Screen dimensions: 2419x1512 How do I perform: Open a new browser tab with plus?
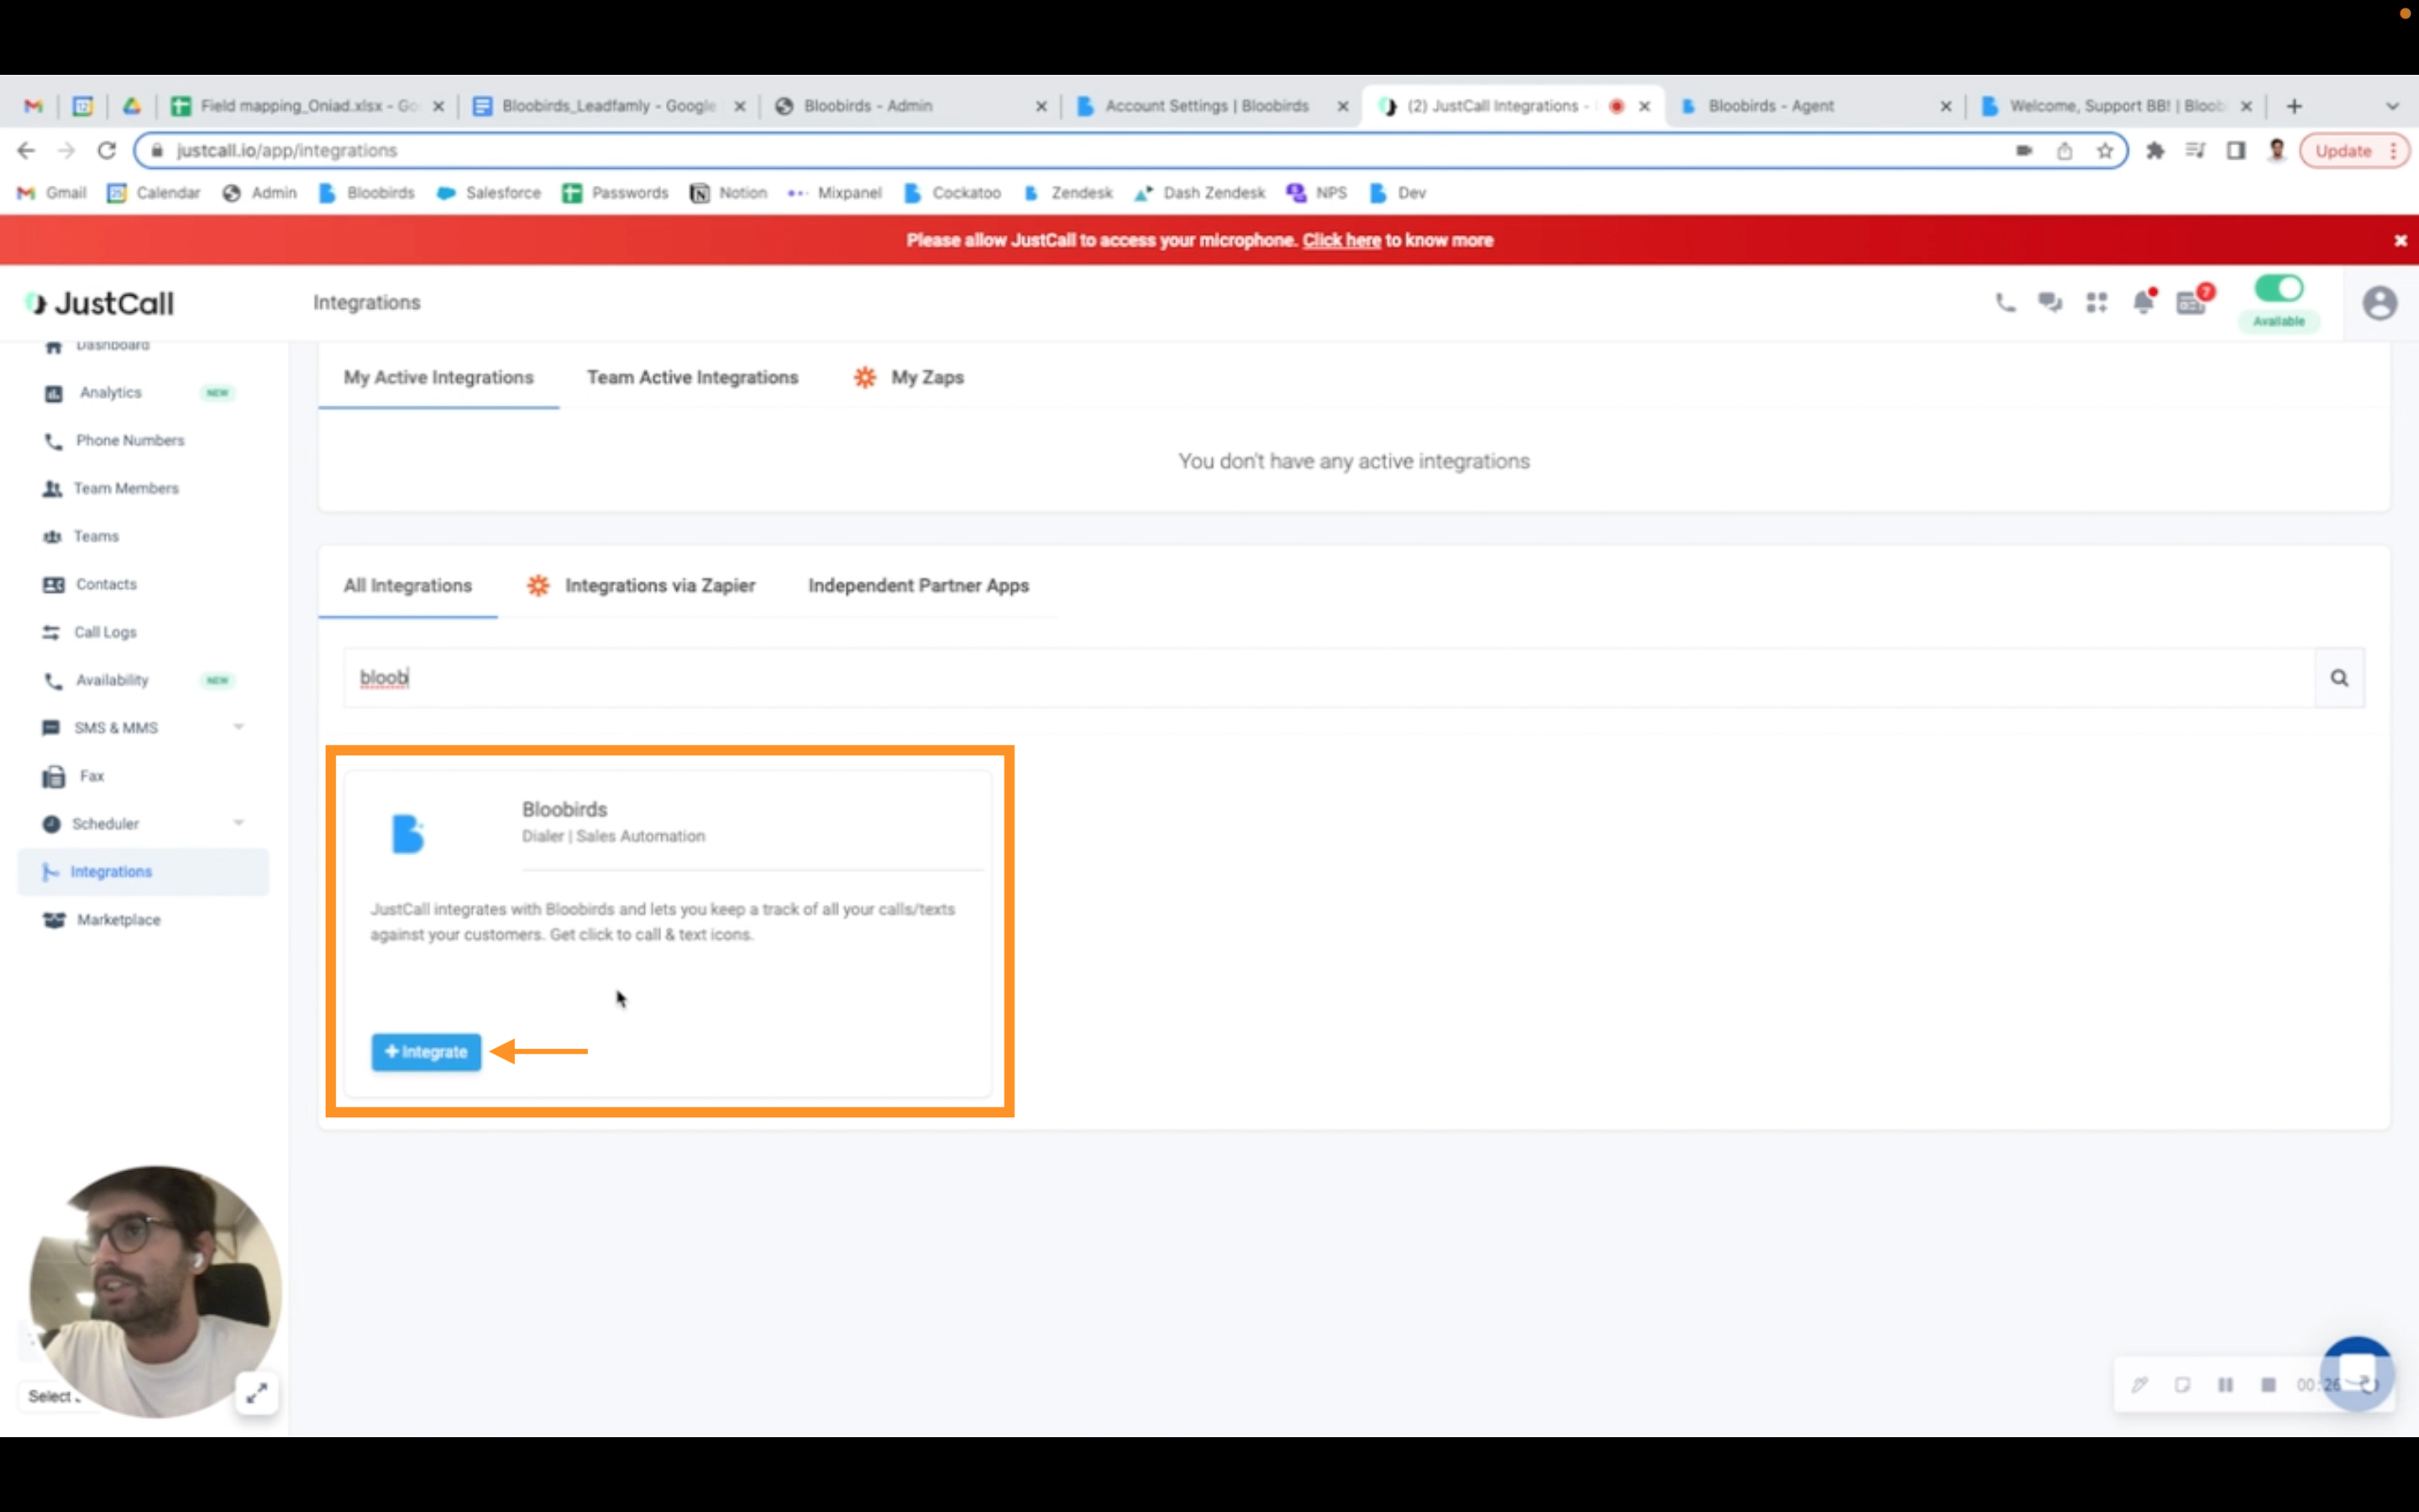pyautogui.click(x=2294, y=106)
